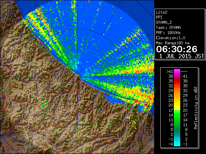The image size is (206, 154).
Task: Click the OYAMA_Z product label
Action: [x=164, y=22]
